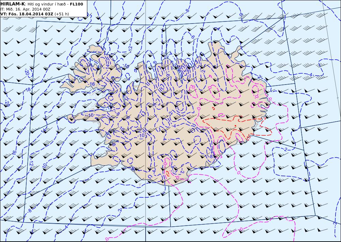341x242 pixels.
Task: Select the IT line "Mið. 16. Apr. 2014 00Z"
Action: 28,9
